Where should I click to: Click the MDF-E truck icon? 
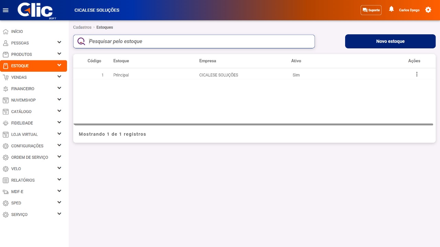(x=5, y=192)
